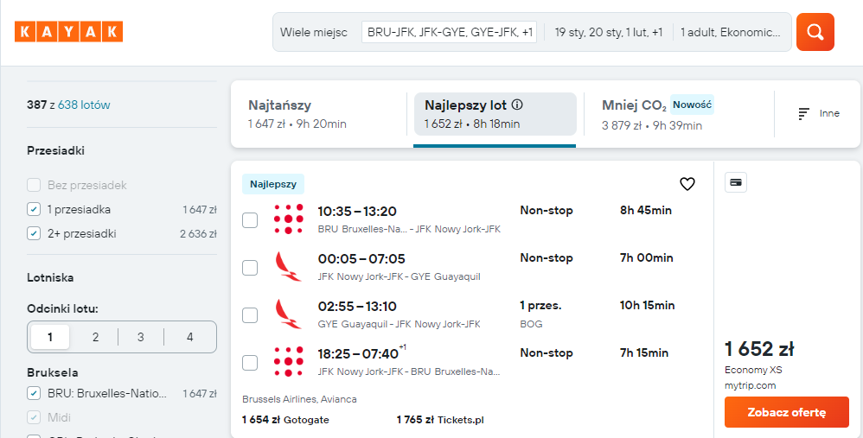Open the dates field 19 sty, 20 sty
Image resolution: width=863 pixels, height=438 pixels.
tap(608, 33)
